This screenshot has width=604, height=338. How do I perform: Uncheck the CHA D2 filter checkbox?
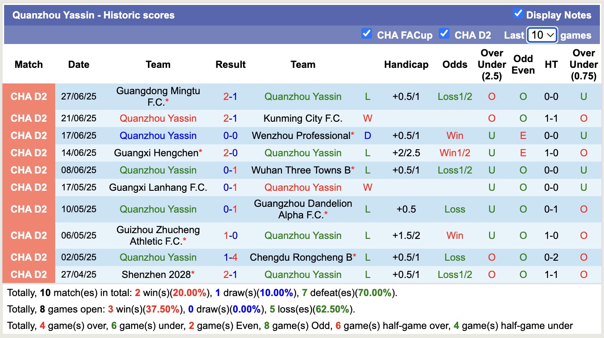[x=444, y=34]
